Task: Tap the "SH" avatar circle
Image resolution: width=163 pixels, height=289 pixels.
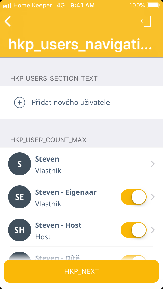Action: (20, 230)
